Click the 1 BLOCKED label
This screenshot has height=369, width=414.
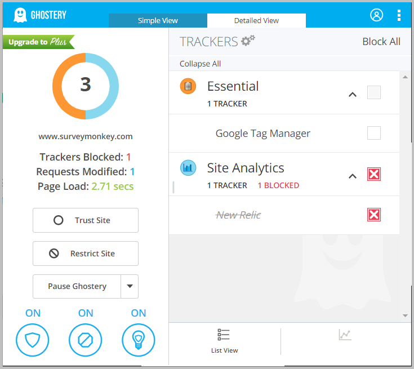278,185
